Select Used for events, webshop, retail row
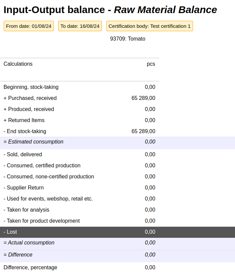235x279 pixels. pos(48,199)
